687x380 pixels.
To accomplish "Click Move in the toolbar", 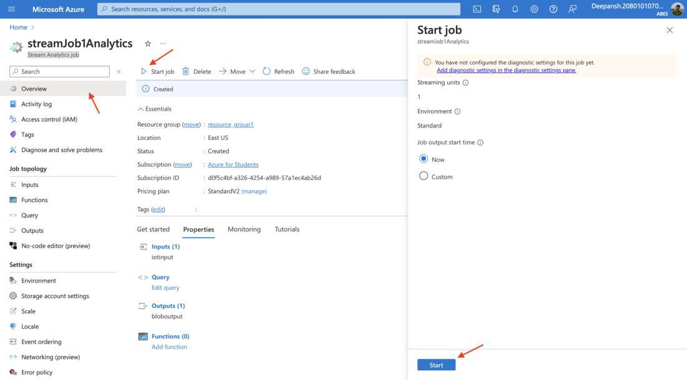I will [232, 71].
